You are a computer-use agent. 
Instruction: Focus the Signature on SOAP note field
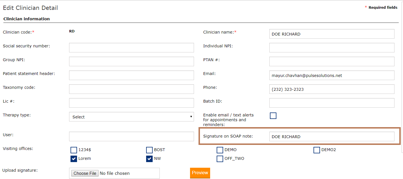pos(332,136)
